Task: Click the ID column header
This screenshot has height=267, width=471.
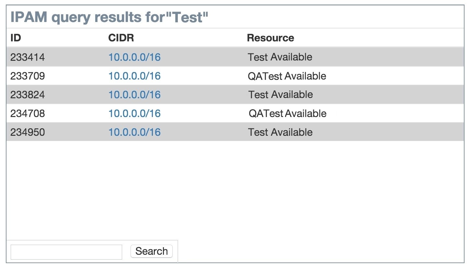Action: pos(16,38)
